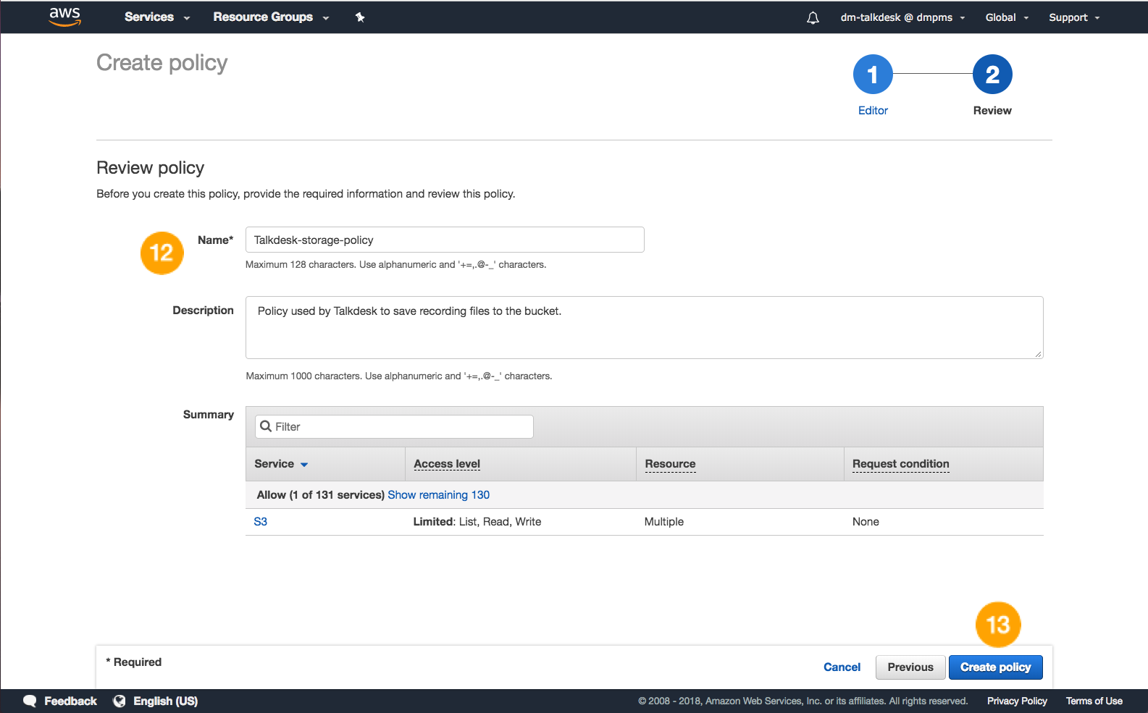Expand the dm-talkdesk @ dmpms account menu
The width and height of the screenshot is (1148, 713).
coord(902,17)
